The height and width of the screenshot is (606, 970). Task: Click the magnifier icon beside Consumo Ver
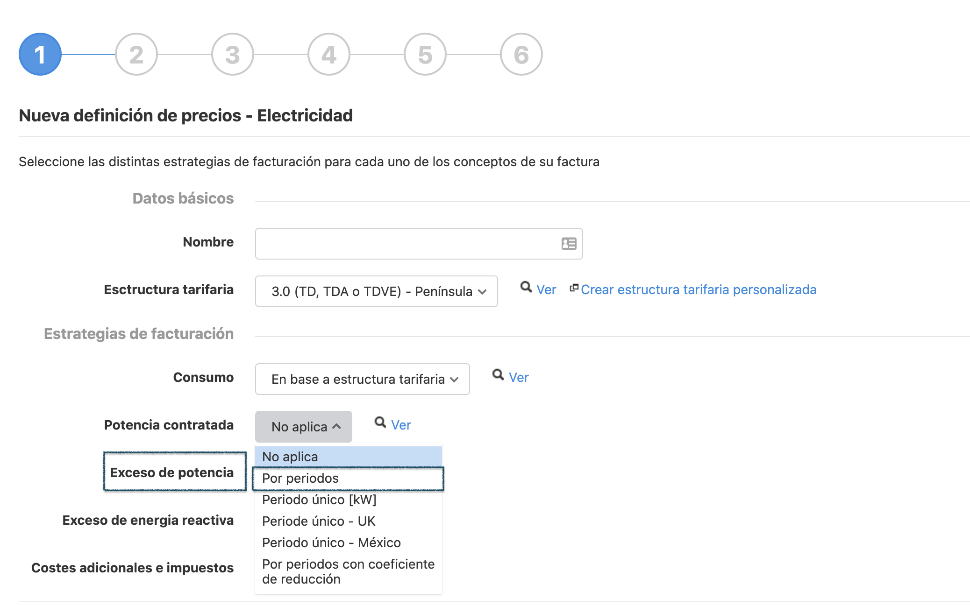point(498,375)
